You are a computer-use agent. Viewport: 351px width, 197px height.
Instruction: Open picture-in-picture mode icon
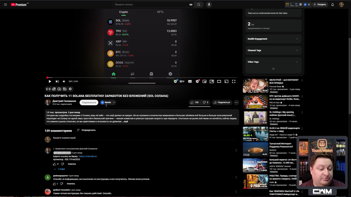[212, 81]
